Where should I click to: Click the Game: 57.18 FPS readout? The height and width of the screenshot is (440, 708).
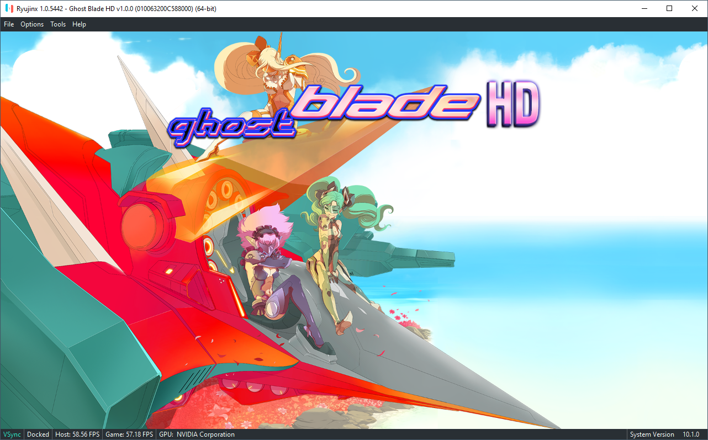point(129,434)
